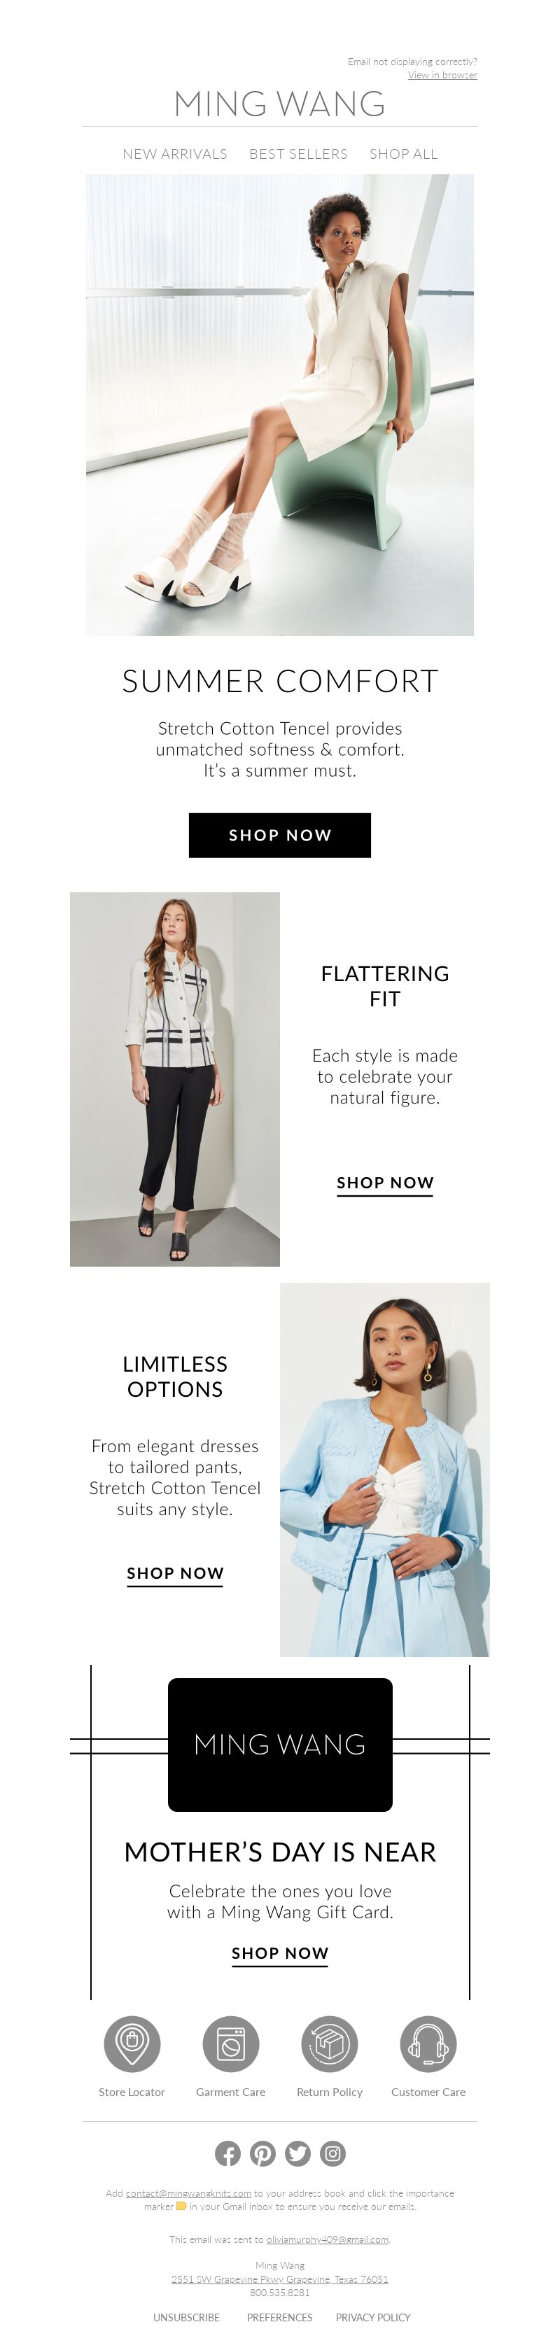Open the Return Policy box icon
This screenshot has width=560, height=2343.
[330, 2043]
